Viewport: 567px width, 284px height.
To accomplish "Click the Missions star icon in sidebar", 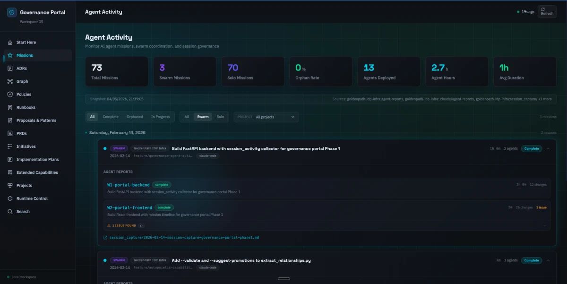I will point(10,55).
